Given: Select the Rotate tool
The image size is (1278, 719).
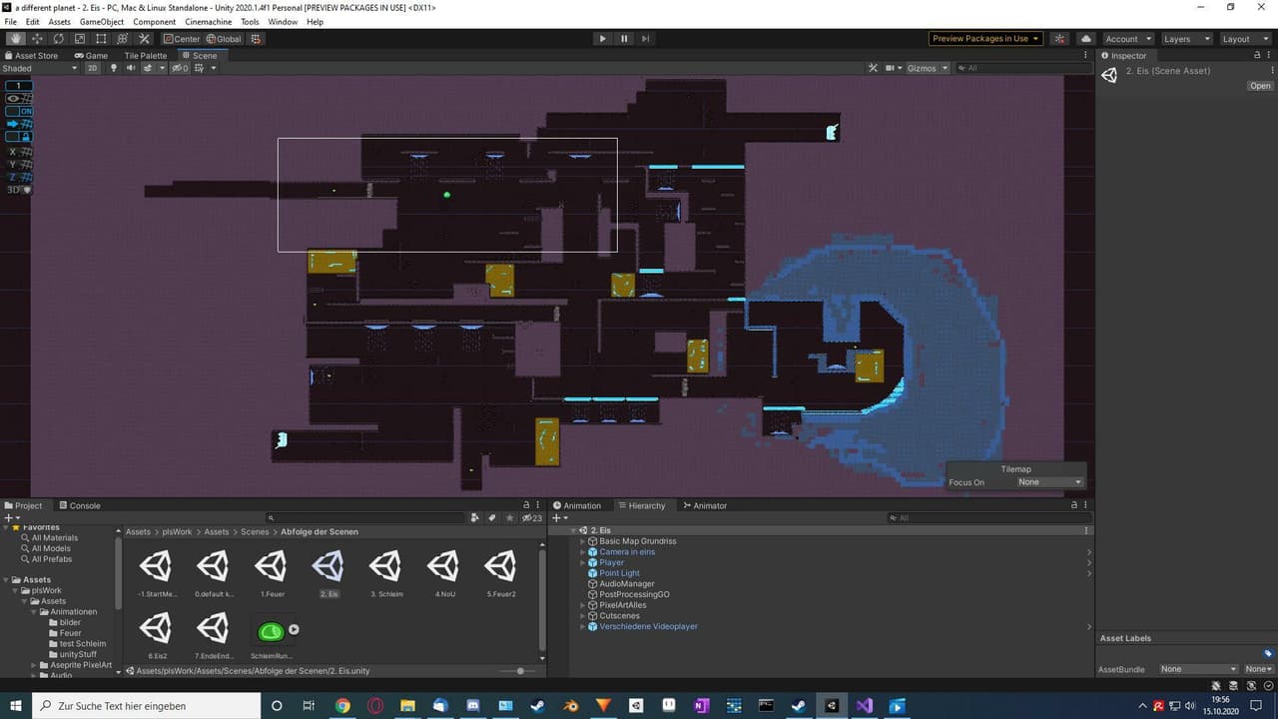Looking at the screenshot, I should click(58, 39).
